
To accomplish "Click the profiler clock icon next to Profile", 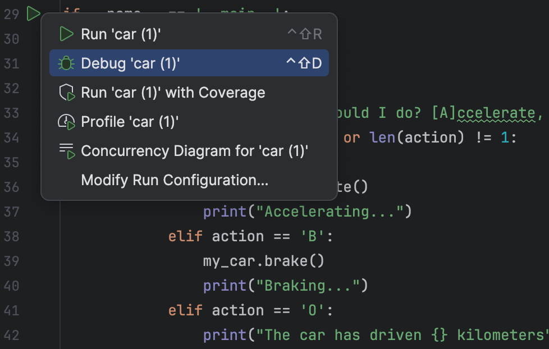I will click(x=66, y=122).
